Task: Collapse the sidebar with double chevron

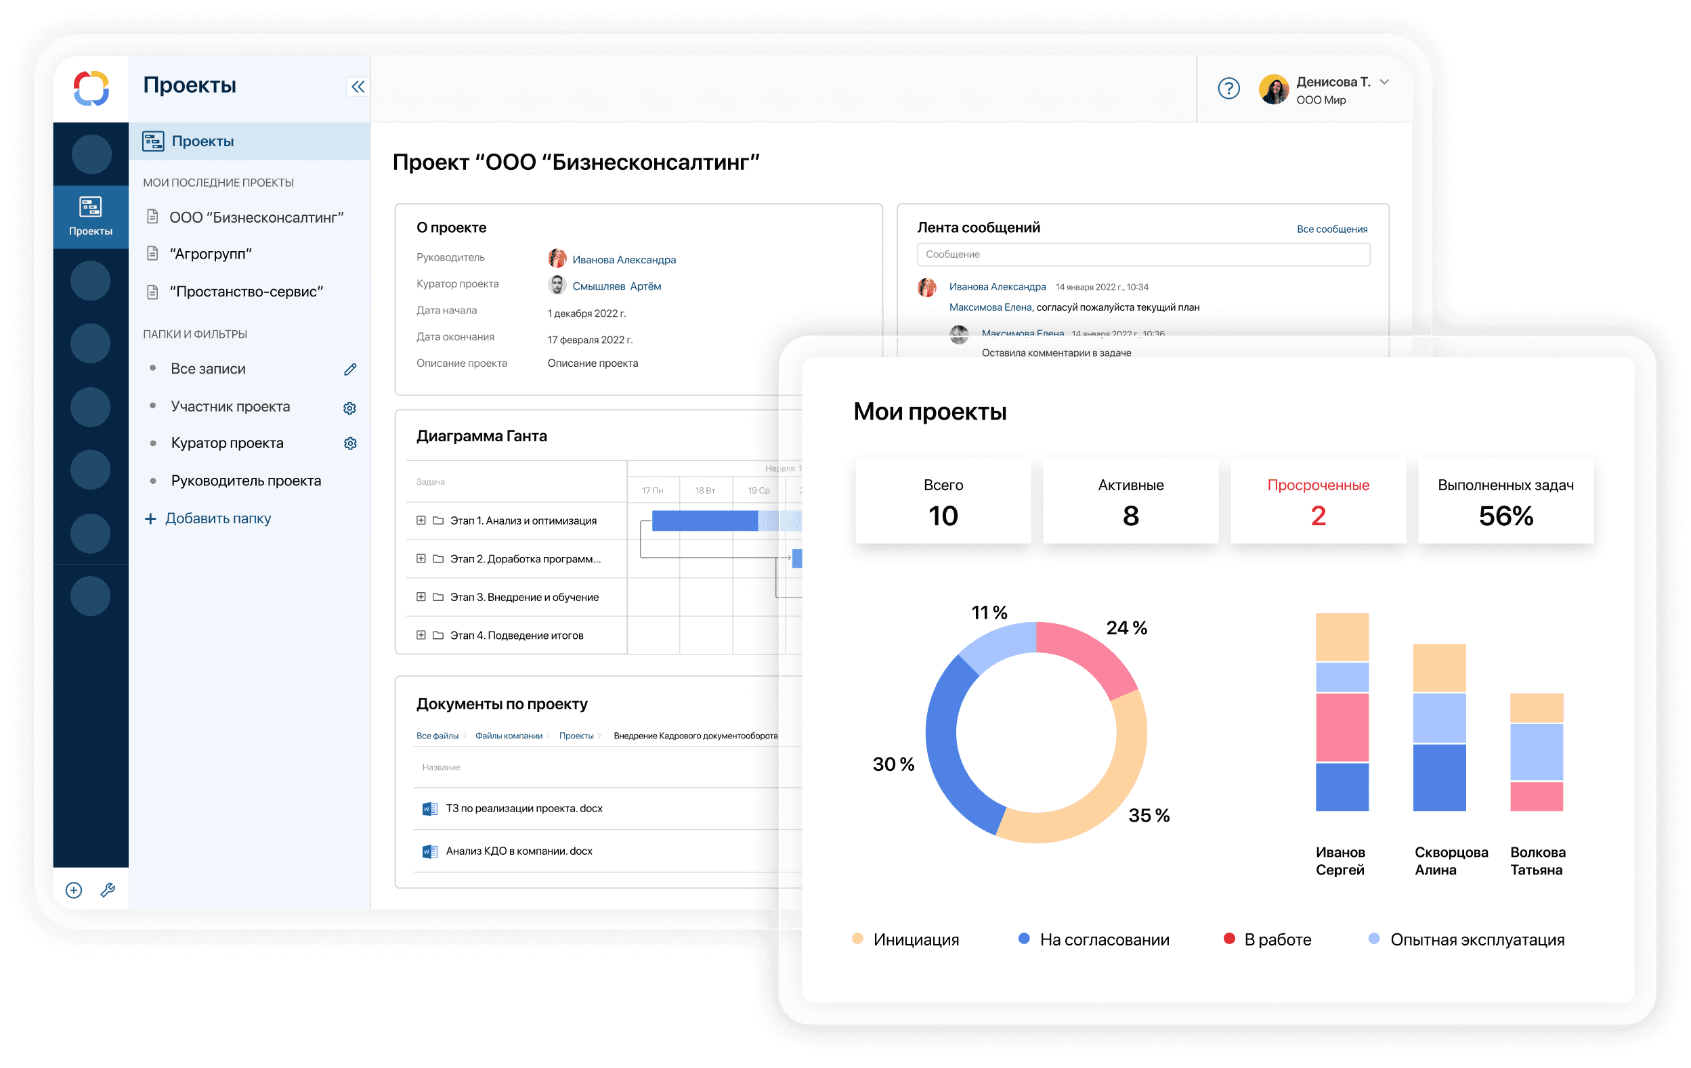Action: click(x=358, y=87)
